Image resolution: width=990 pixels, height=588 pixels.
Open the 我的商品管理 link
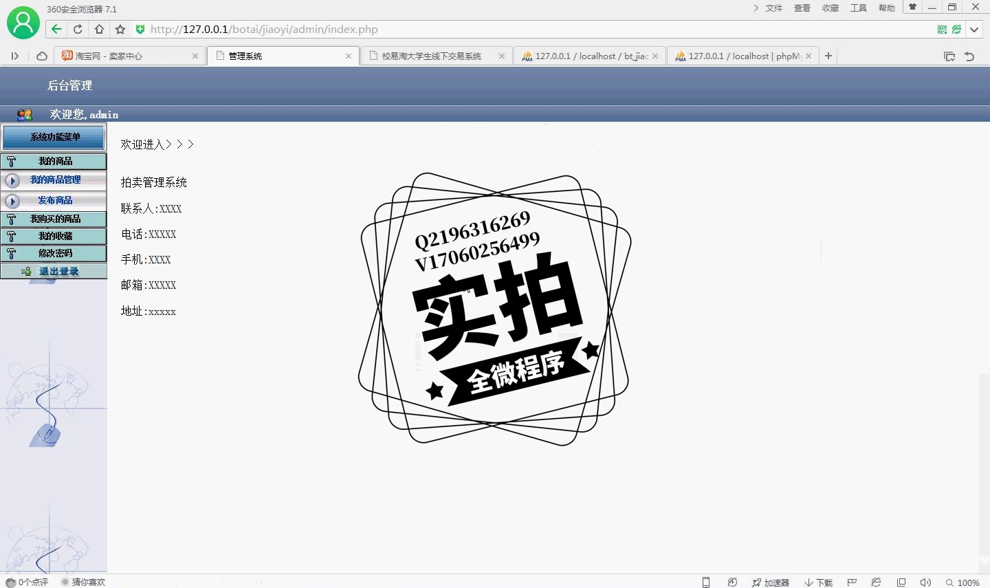pyautogui.click(x=55, y=179)
